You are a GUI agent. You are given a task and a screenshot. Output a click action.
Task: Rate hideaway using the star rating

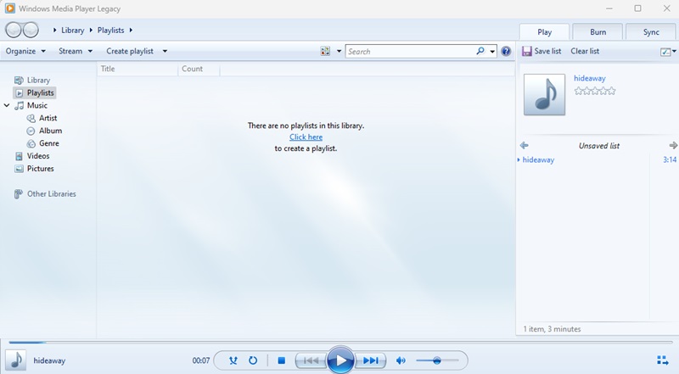595,91
